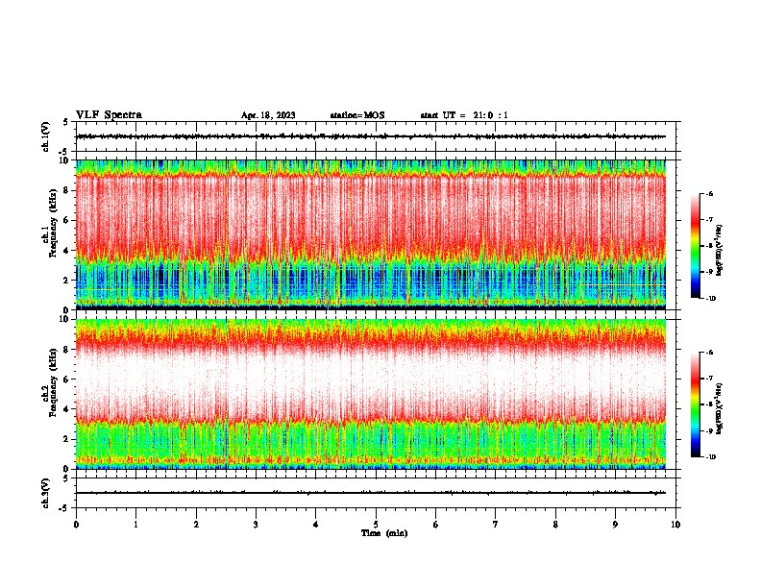Image resolution: width=761 pixels, height=588 pixels.
Task: Click time-axis tick label '7'
Action: pos(496,525)
